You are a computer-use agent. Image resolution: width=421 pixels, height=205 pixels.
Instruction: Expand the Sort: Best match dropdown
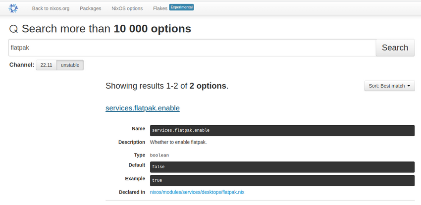point(389,86)
